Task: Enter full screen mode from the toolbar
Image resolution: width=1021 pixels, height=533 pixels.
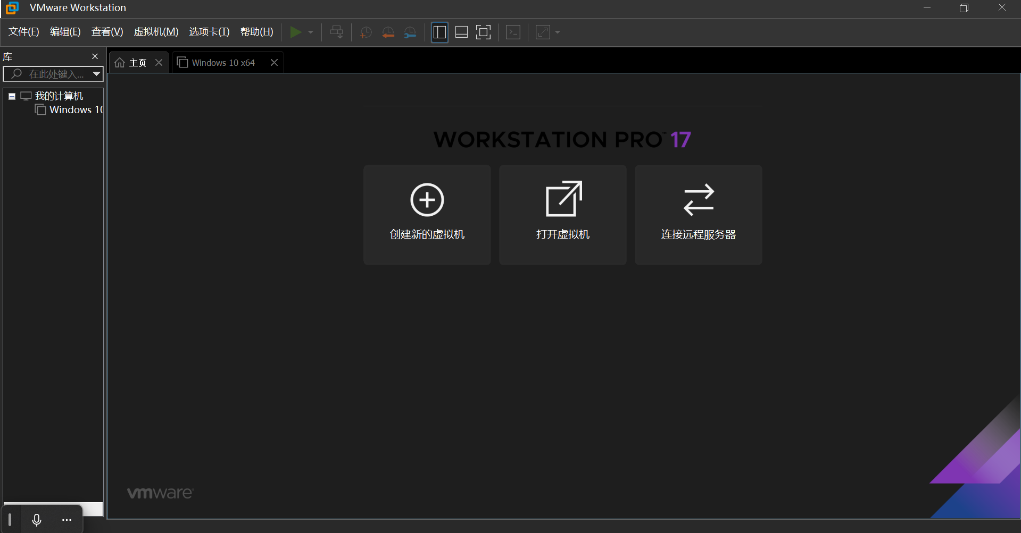Action: tap(483, 32)
